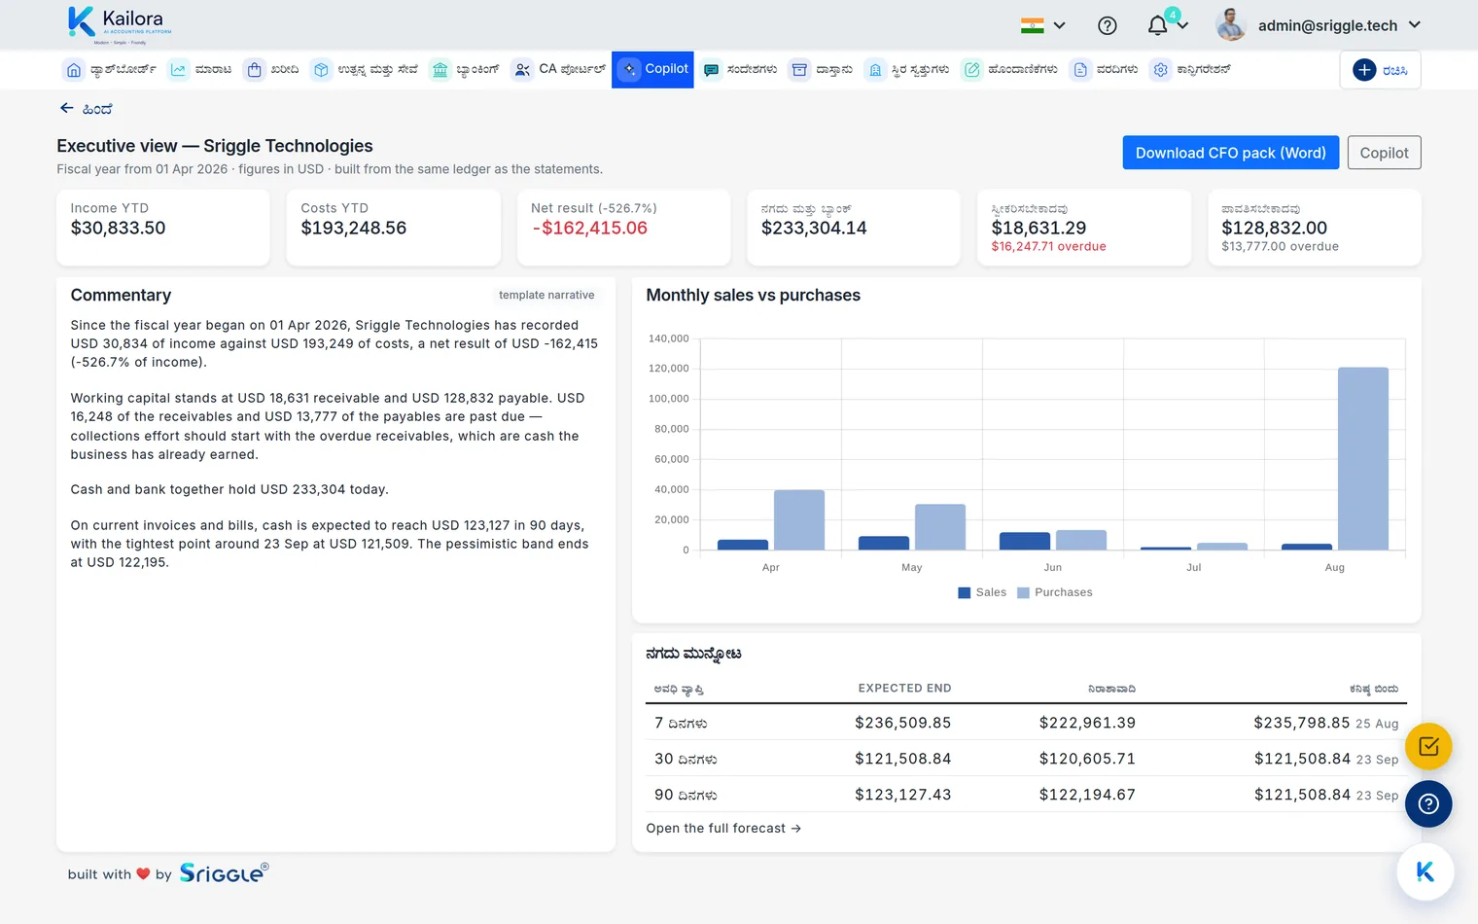Click the yellow floating checklist button

(1428, 747)
